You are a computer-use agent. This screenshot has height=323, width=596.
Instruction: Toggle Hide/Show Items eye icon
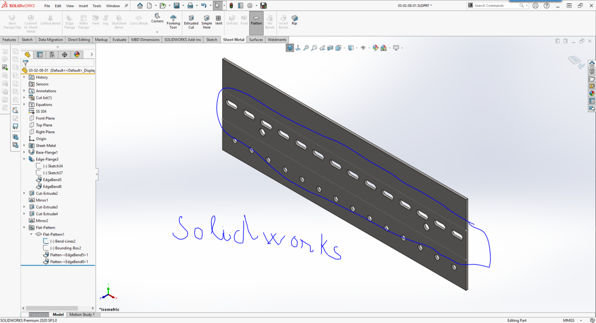click(x=363, y=48)
